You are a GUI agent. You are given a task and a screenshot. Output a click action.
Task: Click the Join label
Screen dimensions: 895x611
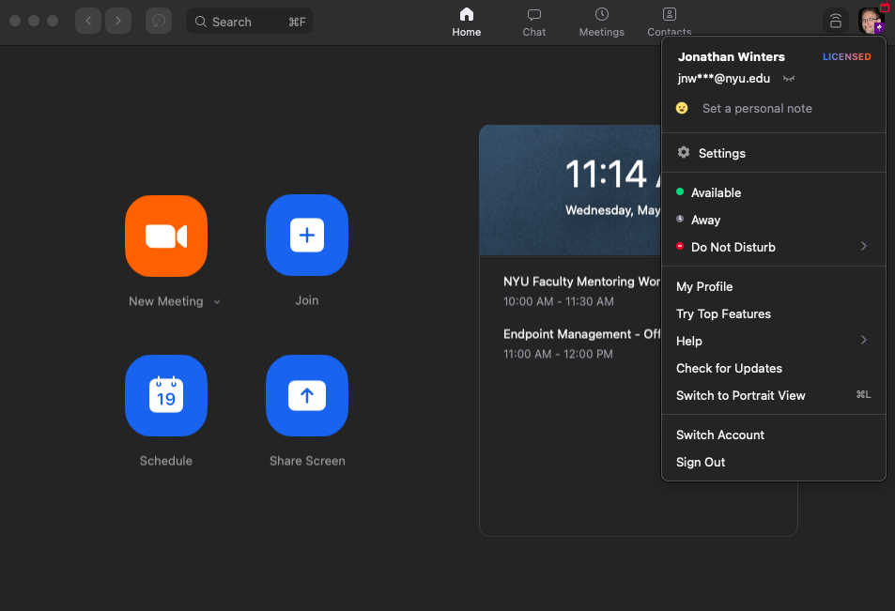click(307, 300)
